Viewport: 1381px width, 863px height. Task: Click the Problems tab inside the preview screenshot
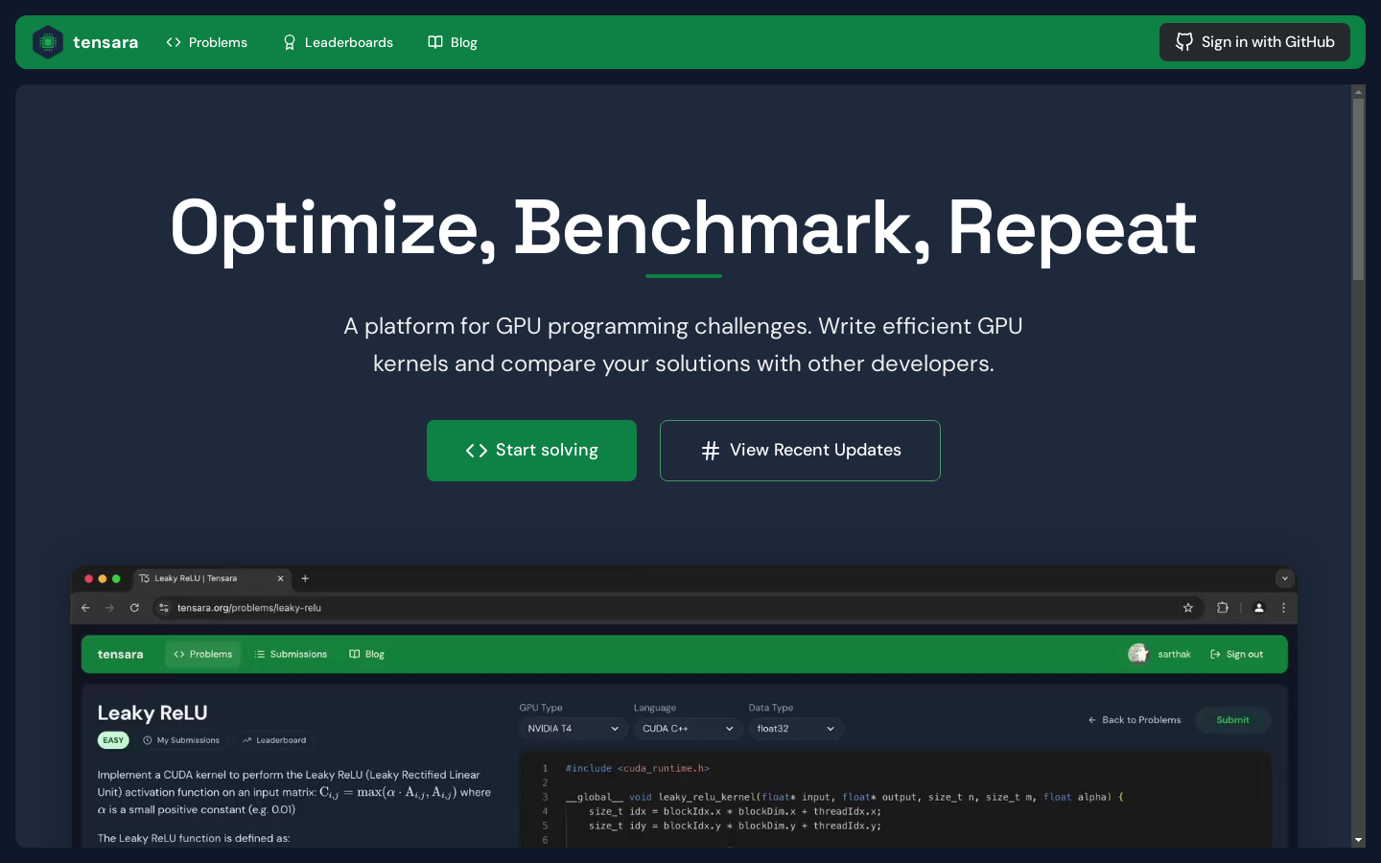[203, 654]
